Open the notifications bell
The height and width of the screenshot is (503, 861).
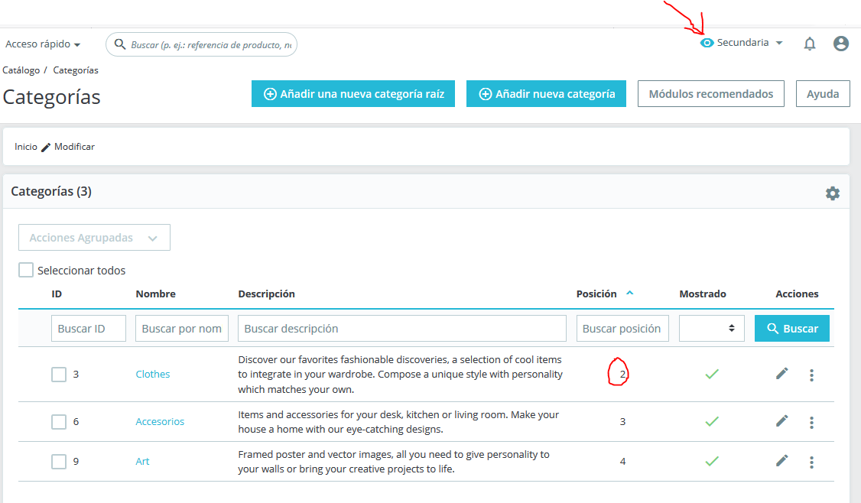pyautogui.click(x=809, y=44)
